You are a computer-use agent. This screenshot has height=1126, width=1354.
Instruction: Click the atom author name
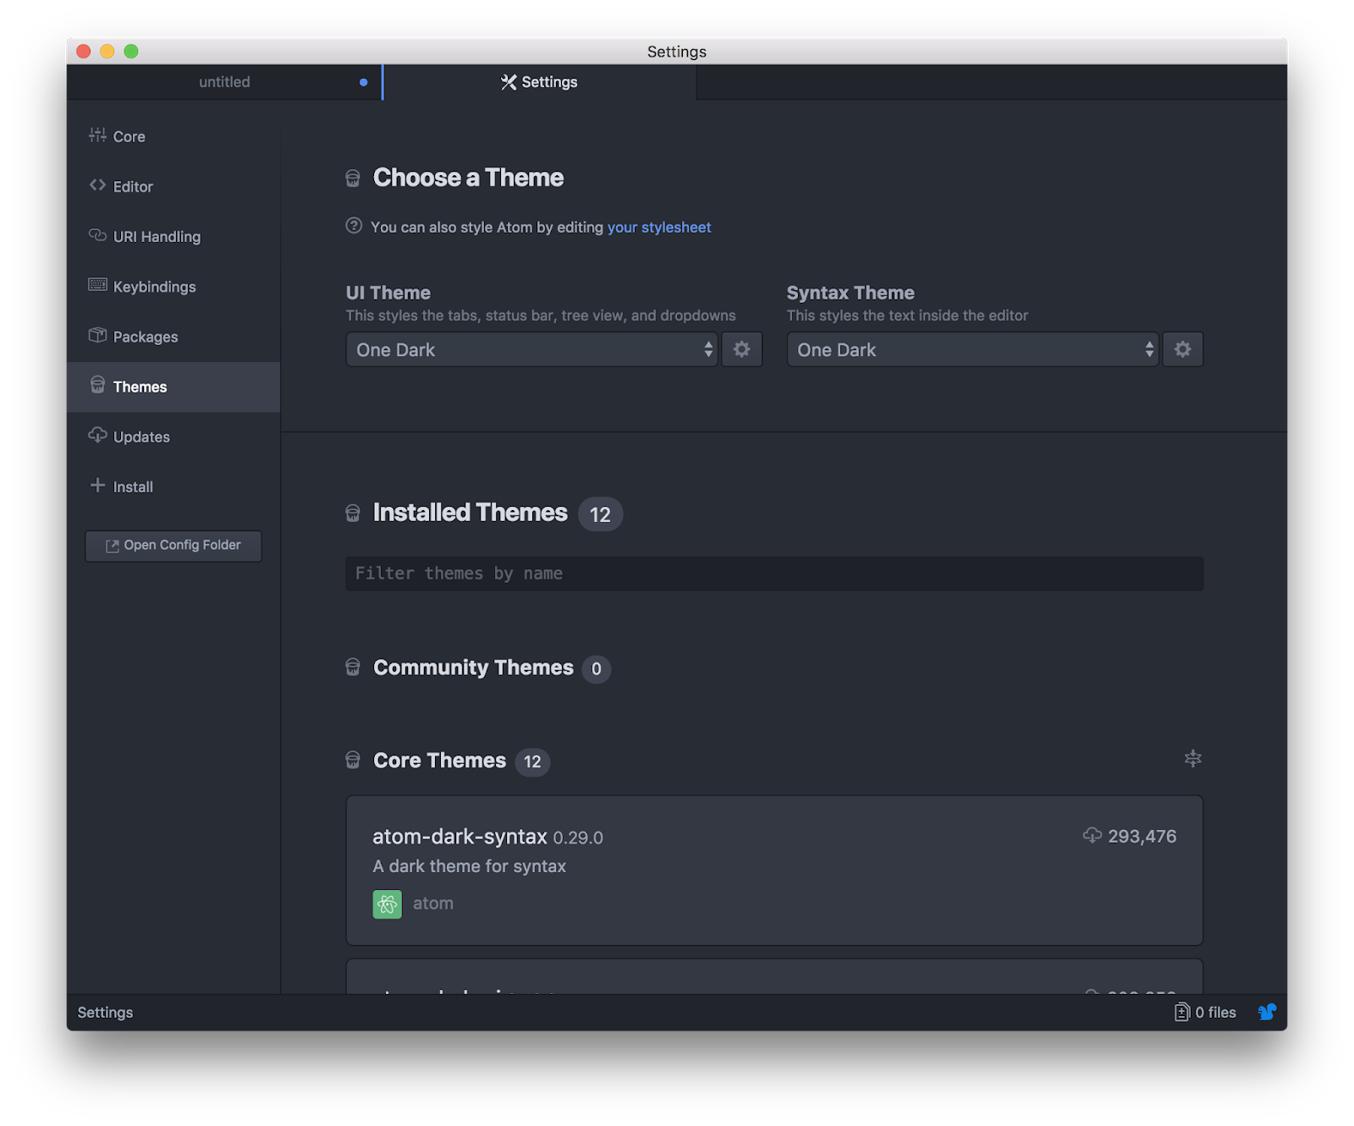click(433, 904)
